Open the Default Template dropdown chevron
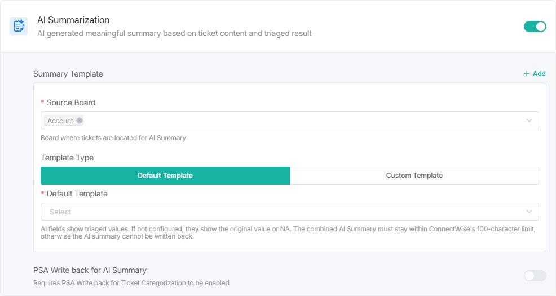The image size is (556, 296). click(529, 212)
